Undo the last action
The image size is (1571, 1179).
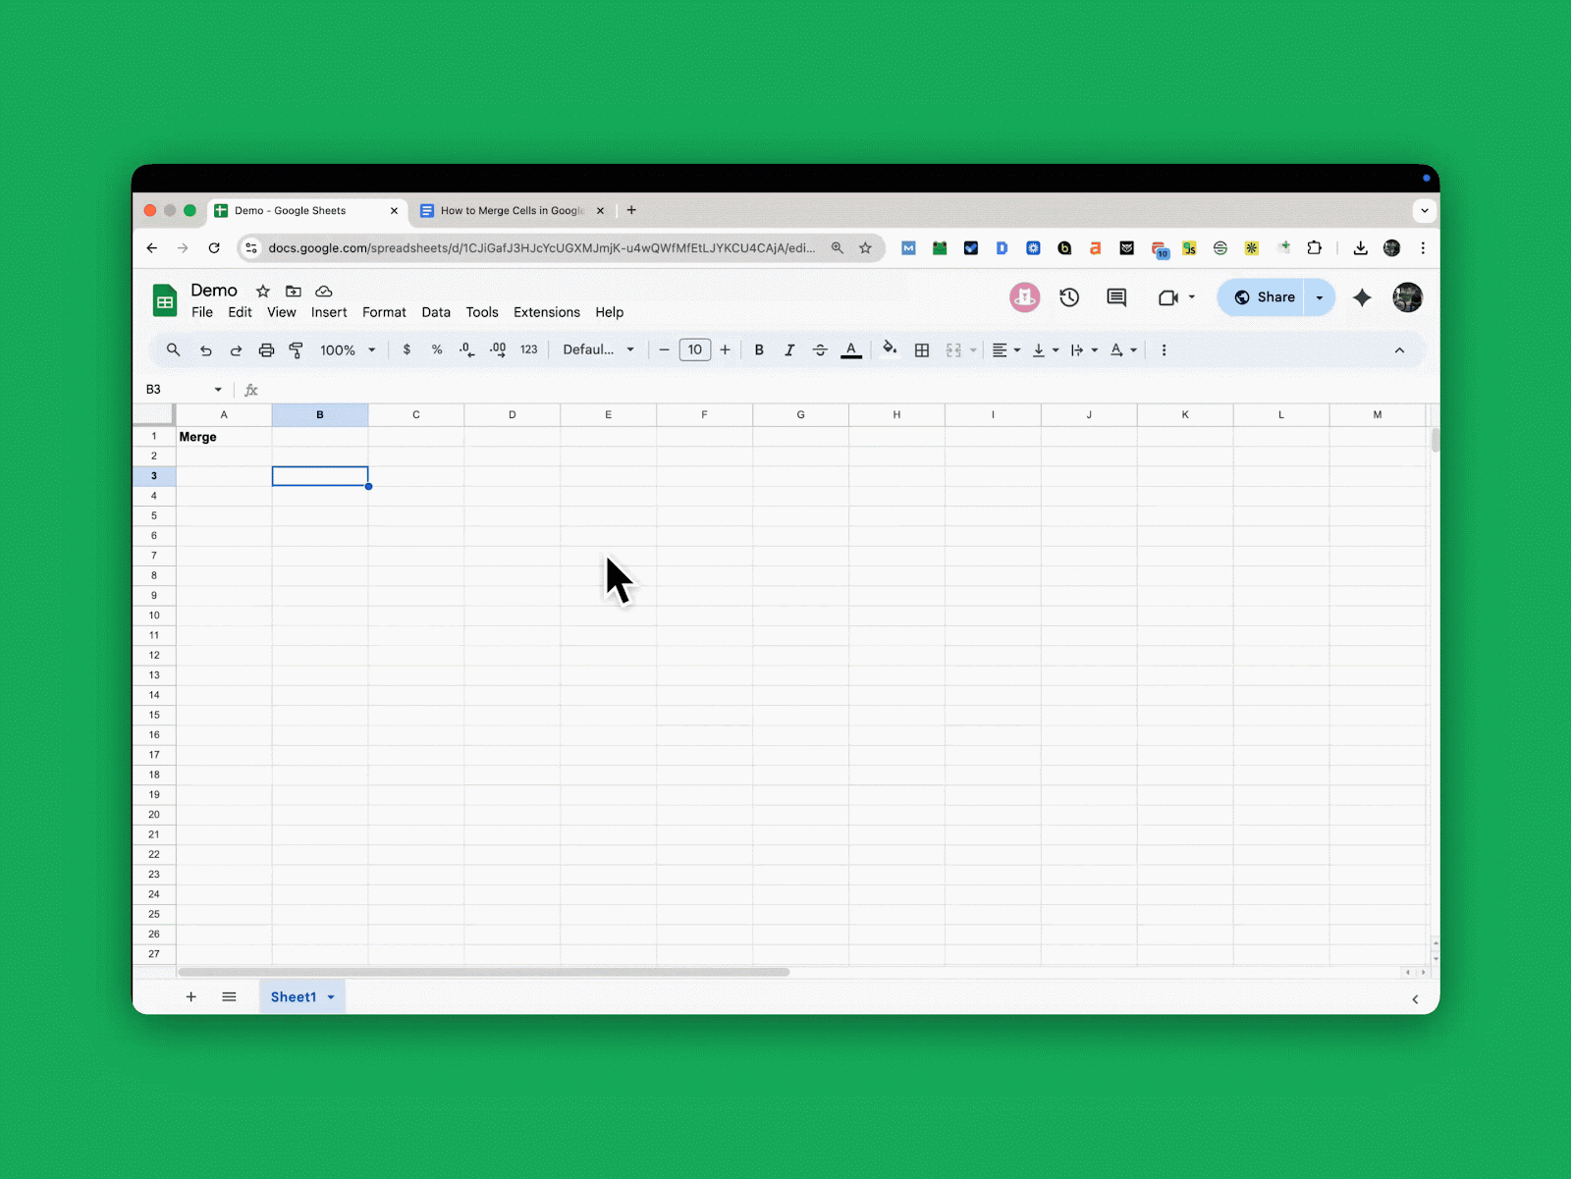(x=205, y=349)
